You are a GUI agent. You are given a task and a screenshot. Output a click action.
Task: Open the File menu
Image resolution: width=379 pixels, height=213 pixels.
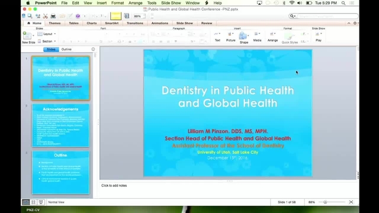[x=65, y=3]
